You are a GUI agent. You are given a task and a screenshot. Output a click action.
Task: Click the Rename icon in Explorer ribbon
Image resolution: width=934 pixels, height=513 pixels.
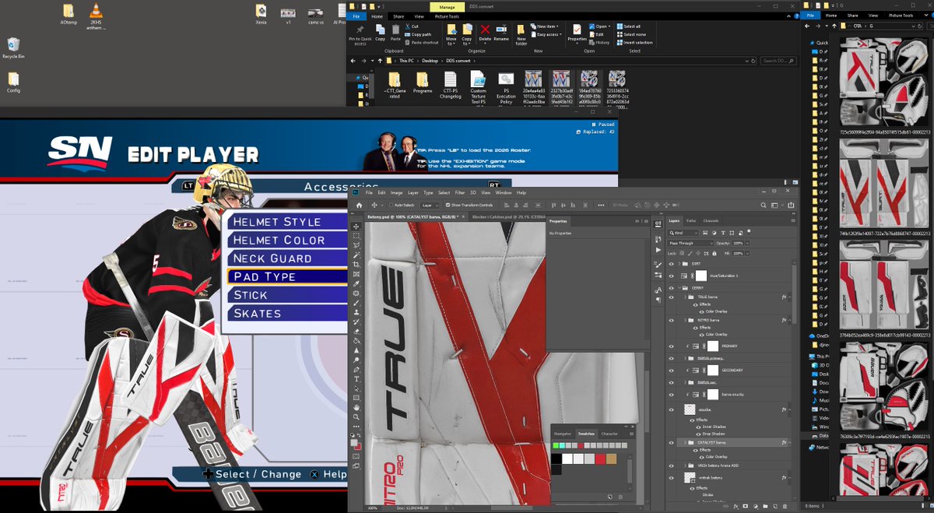pyautogui.click(x=501, y=31)
